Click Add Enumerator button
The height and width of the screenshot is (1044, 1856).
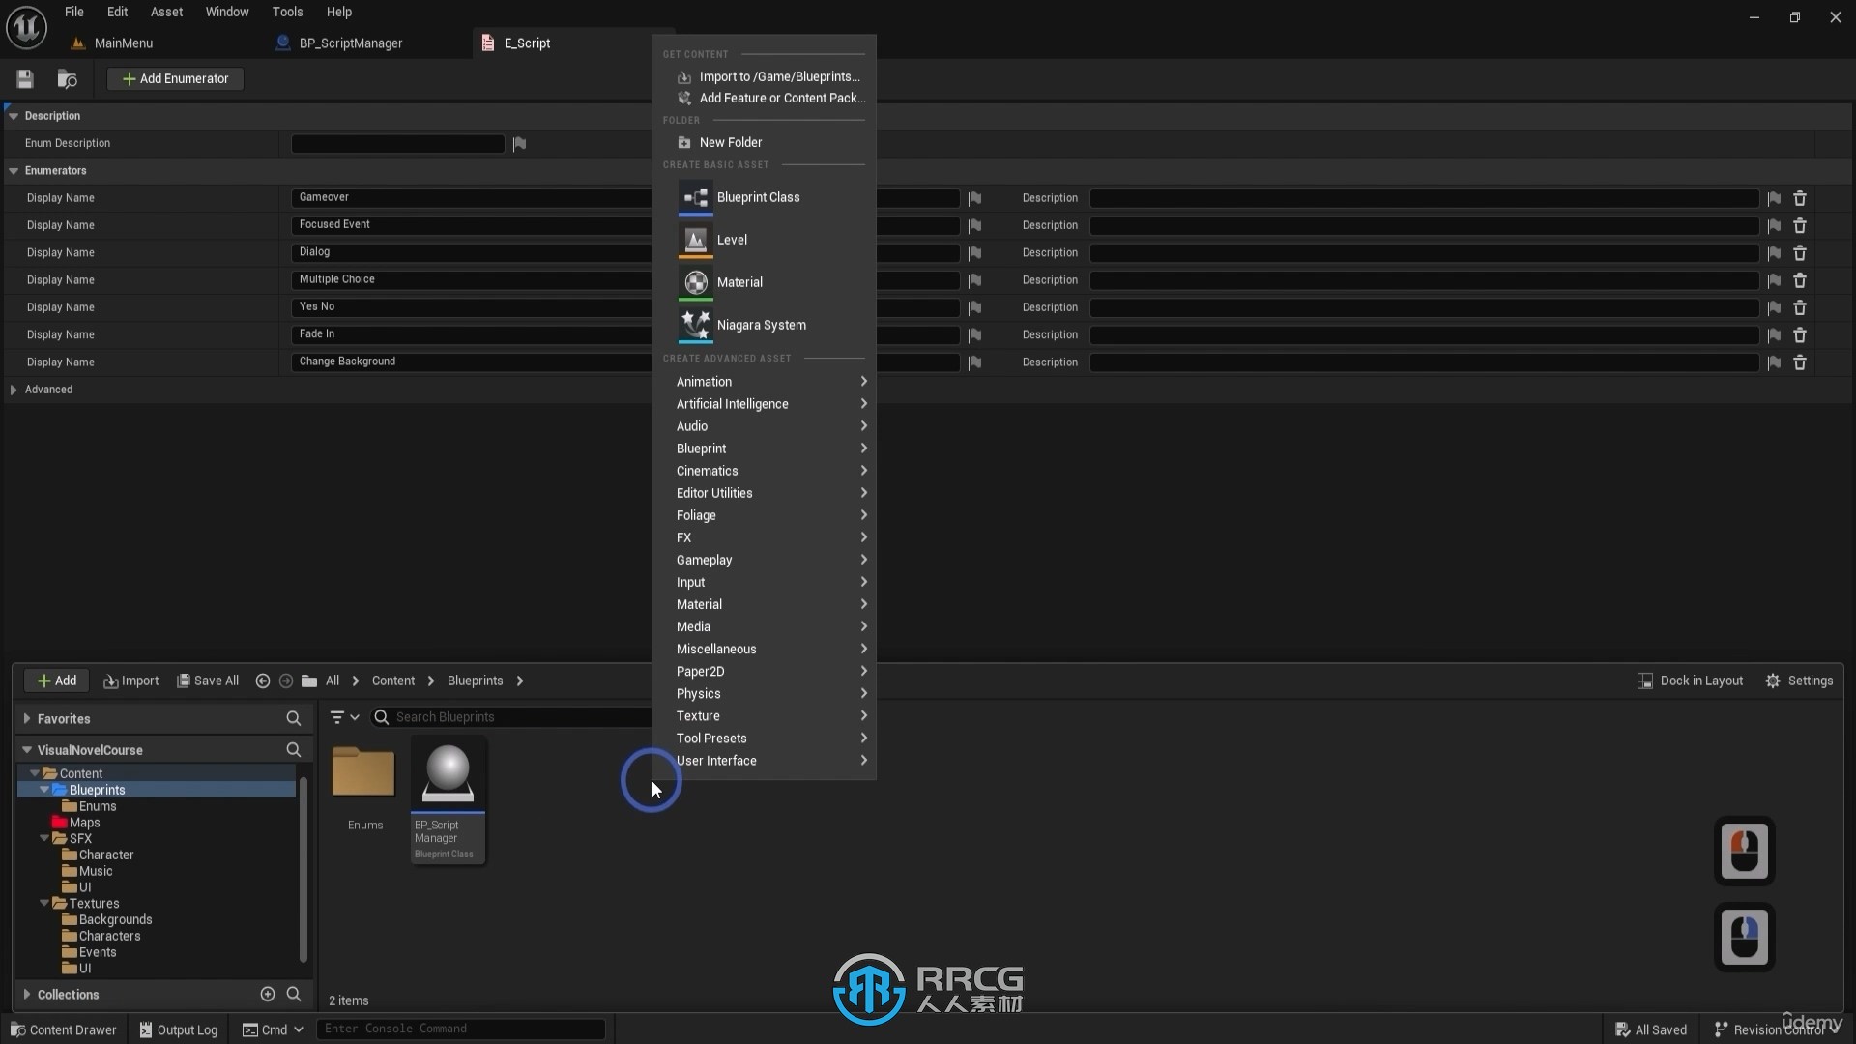176,77
